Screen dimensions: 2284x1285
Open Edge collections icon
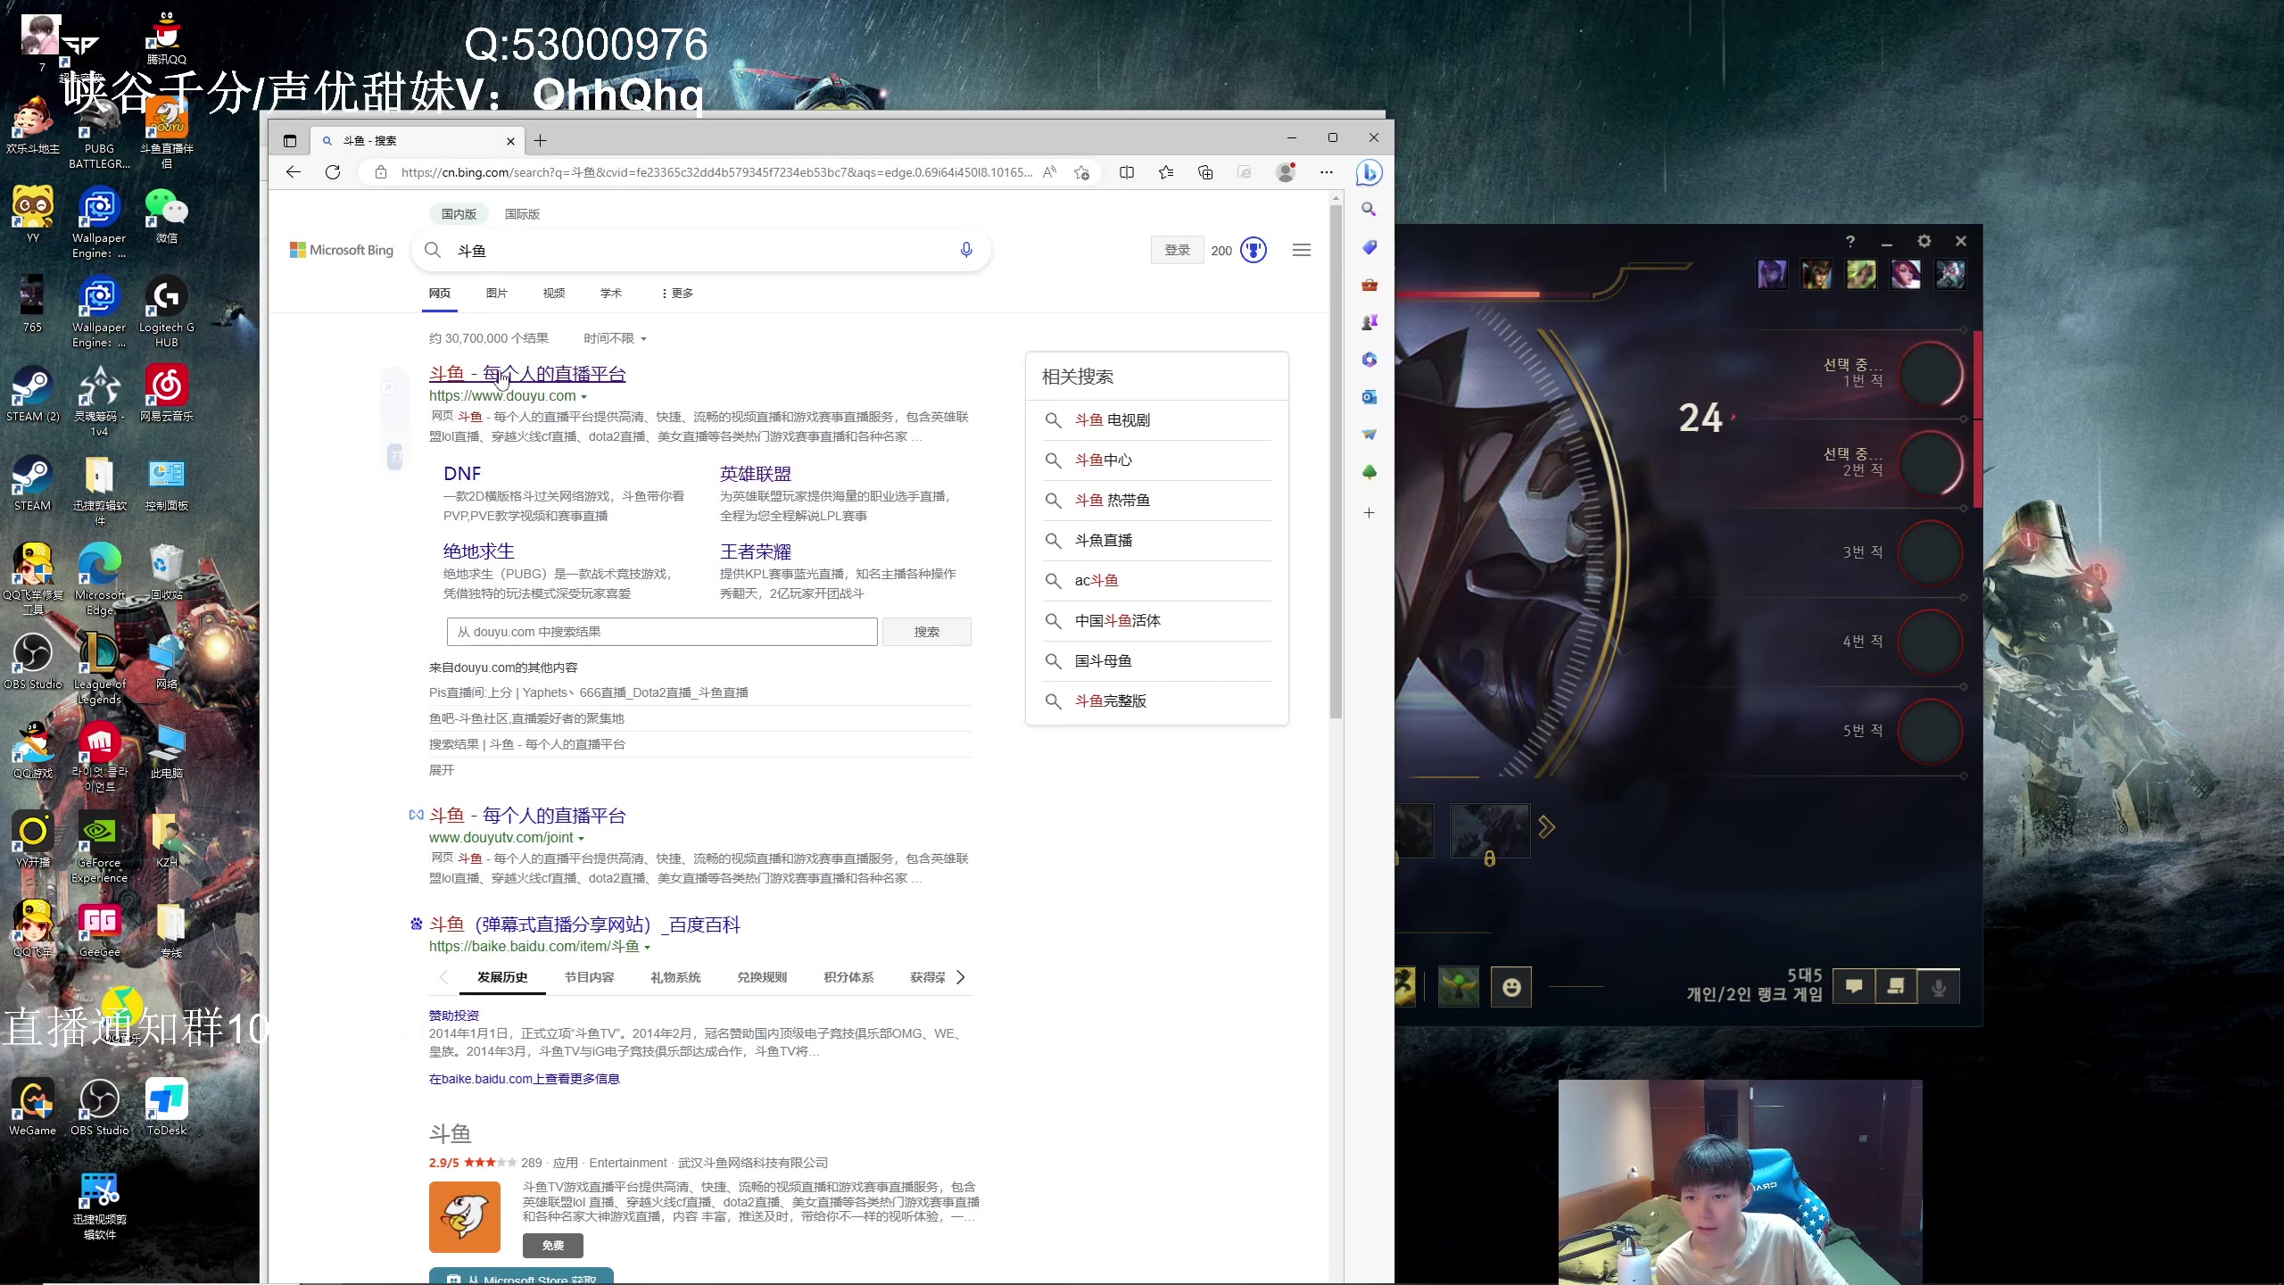click(1205, 172)
